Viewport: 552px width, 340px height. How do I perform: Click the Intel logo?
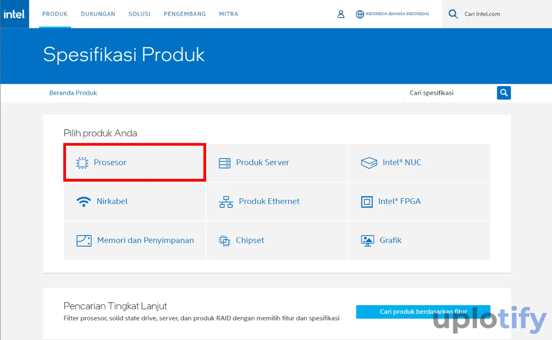pyautogui.click(x=14, y=14)
